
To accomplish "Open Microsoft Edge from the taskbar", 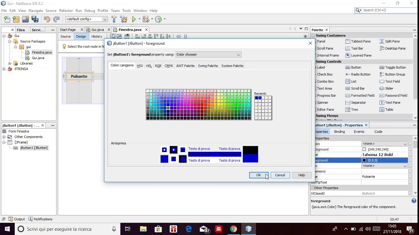I will point(189,229).
